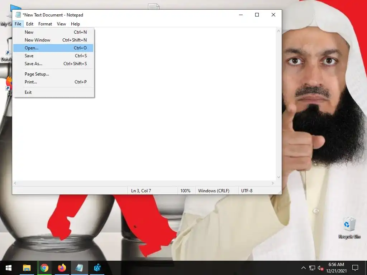This screenshot has width=367, height=275.
Task: Close the File menu via File
Action: [x=18, y=24]
